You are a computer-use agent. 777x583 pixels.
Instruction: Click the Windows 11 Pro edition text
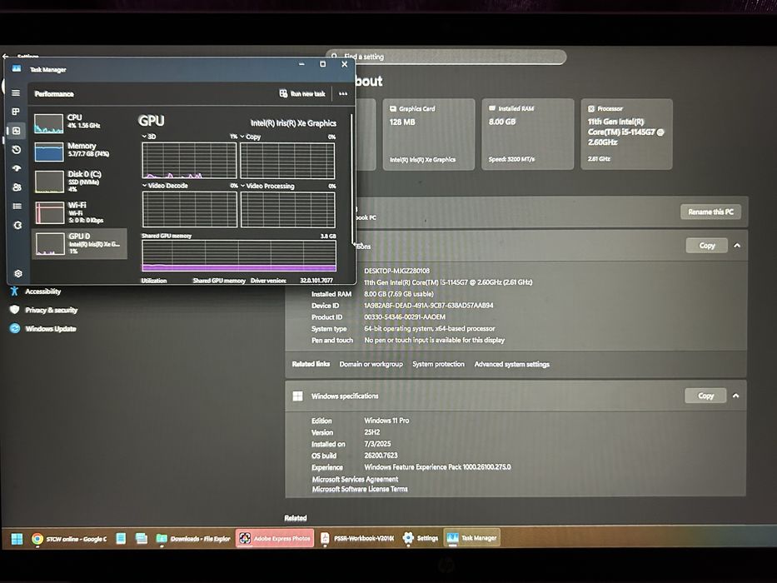(x=386, y=421)
